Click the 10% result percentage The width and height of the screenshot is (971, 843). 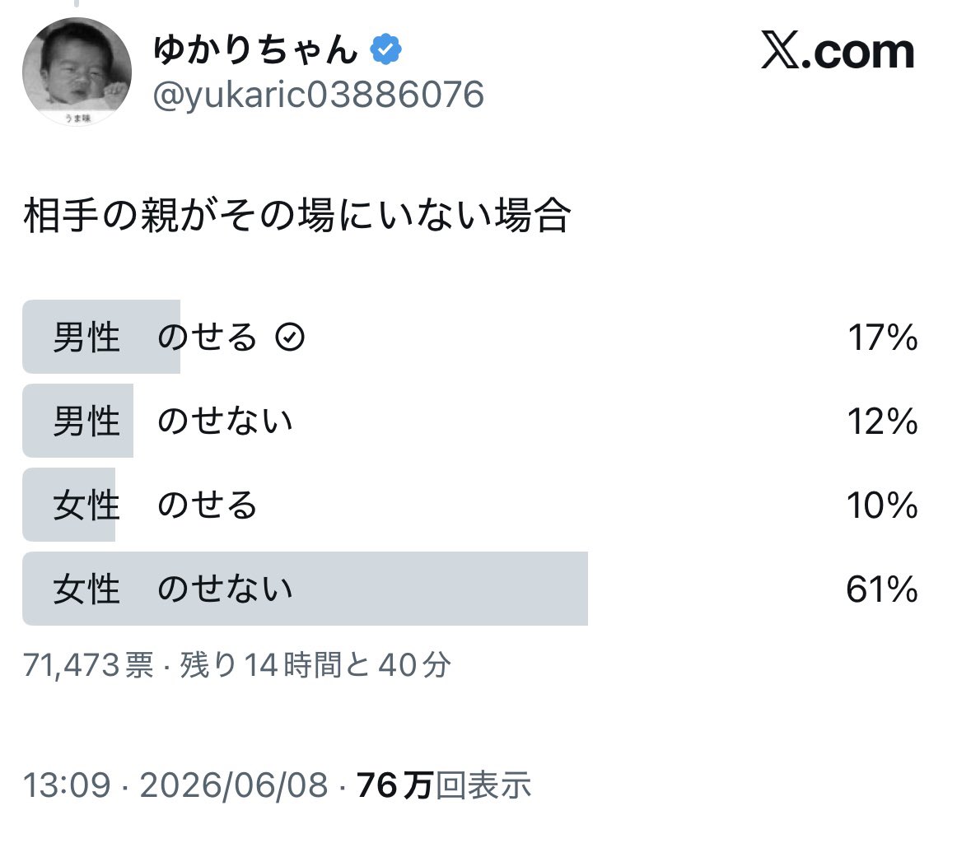pyautogui.click(x=882, y=505)
